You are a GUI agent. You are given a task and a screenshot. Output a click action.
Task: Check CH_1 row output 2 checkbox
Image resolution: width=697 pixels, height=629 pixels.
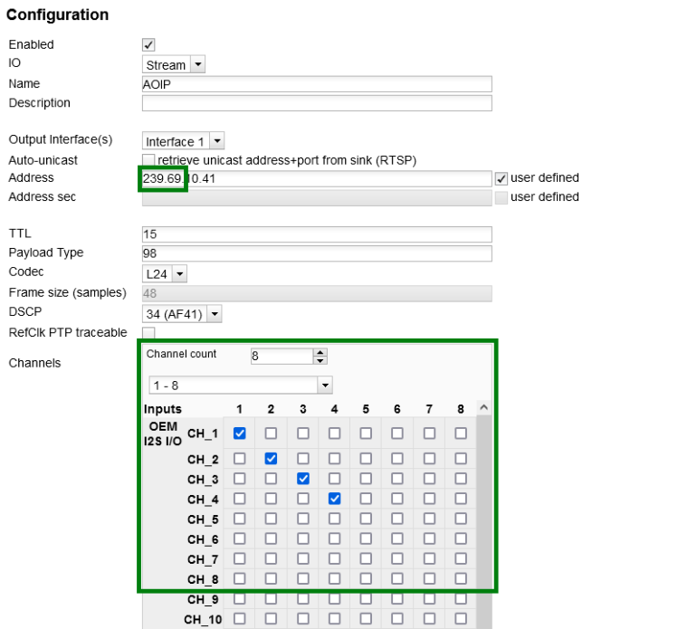click(271, 433)
